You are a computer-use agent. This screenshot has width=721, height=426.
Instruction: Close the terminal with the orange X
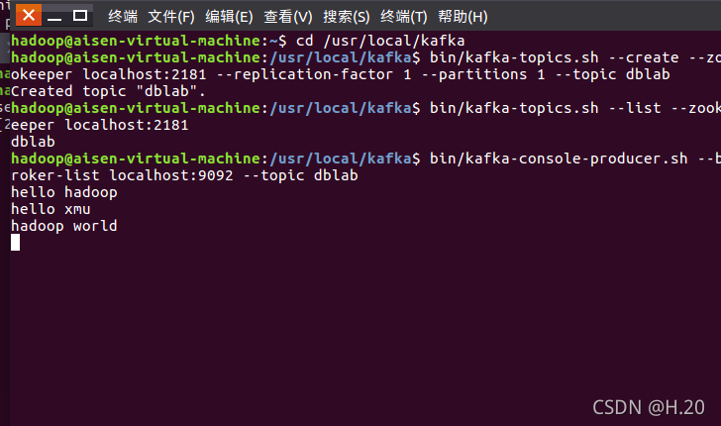(29, 15)
